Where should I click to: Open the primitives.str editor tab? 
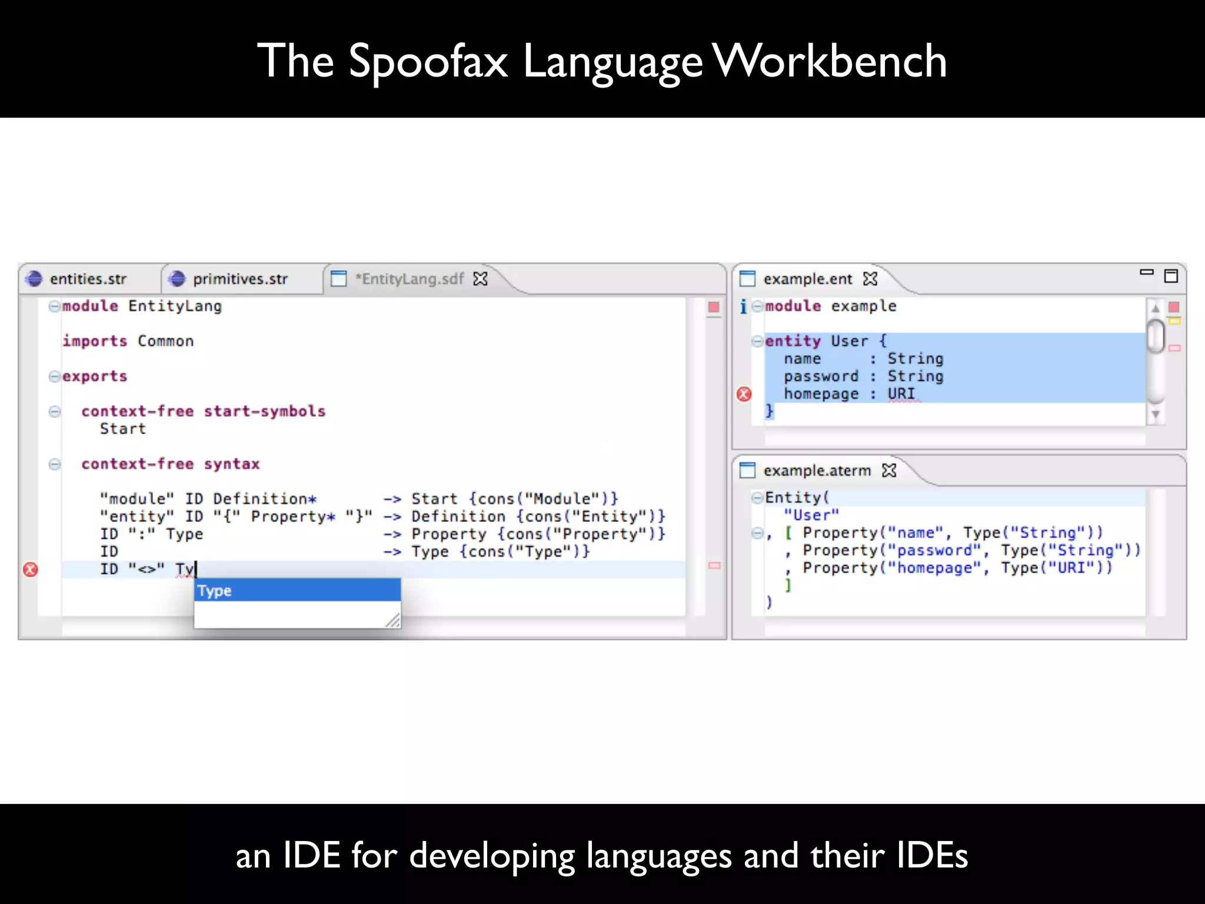pyautogui.click(x=240, y=279)
